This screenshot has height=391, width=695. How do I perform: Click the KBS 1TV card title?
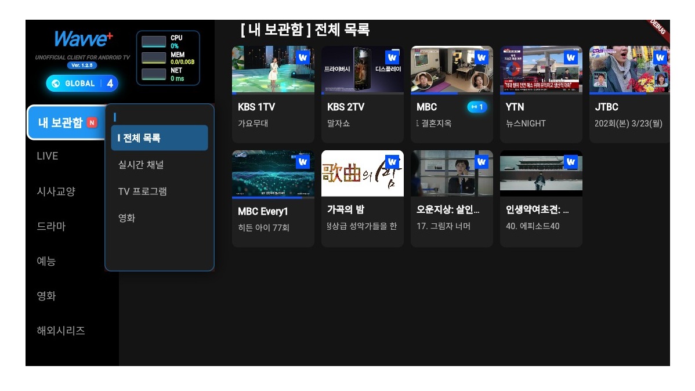(x=256, y=107)
